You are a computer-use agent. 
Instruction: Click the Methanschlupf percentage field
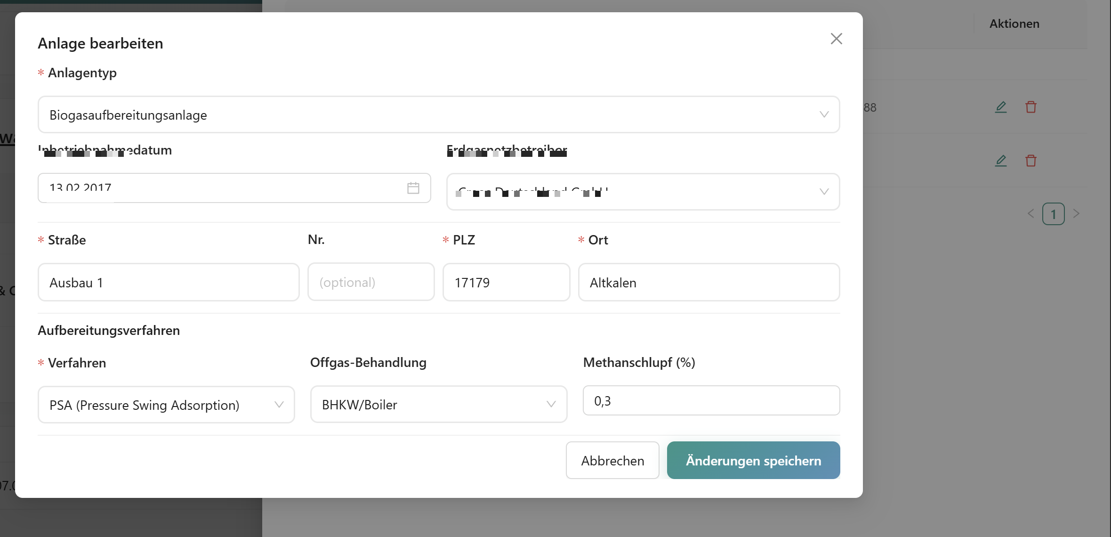click(x=710, y=401)
